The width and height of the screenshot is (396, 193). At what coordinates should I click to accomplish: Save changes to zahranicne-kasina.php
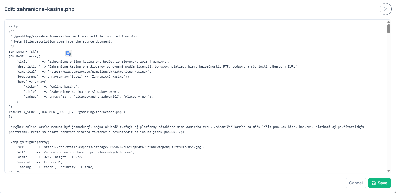click(379, 183)
